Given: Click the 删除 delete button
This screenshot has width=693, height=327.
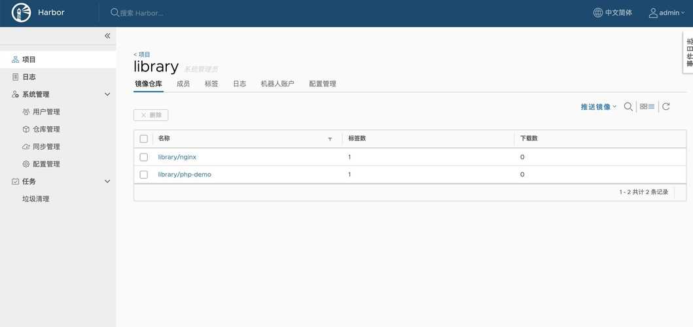Looking at the screenshot, I should click(x=151, y=115).
